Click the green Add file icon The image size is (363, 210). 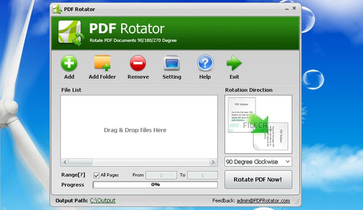coord(69,63)
